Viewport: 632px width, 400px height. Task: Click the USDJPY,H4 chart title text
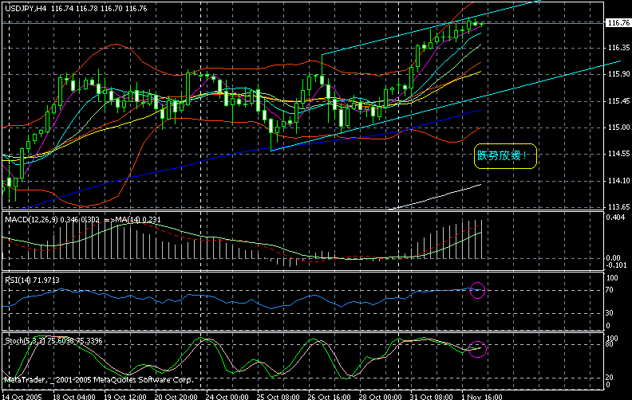point(26,9)
